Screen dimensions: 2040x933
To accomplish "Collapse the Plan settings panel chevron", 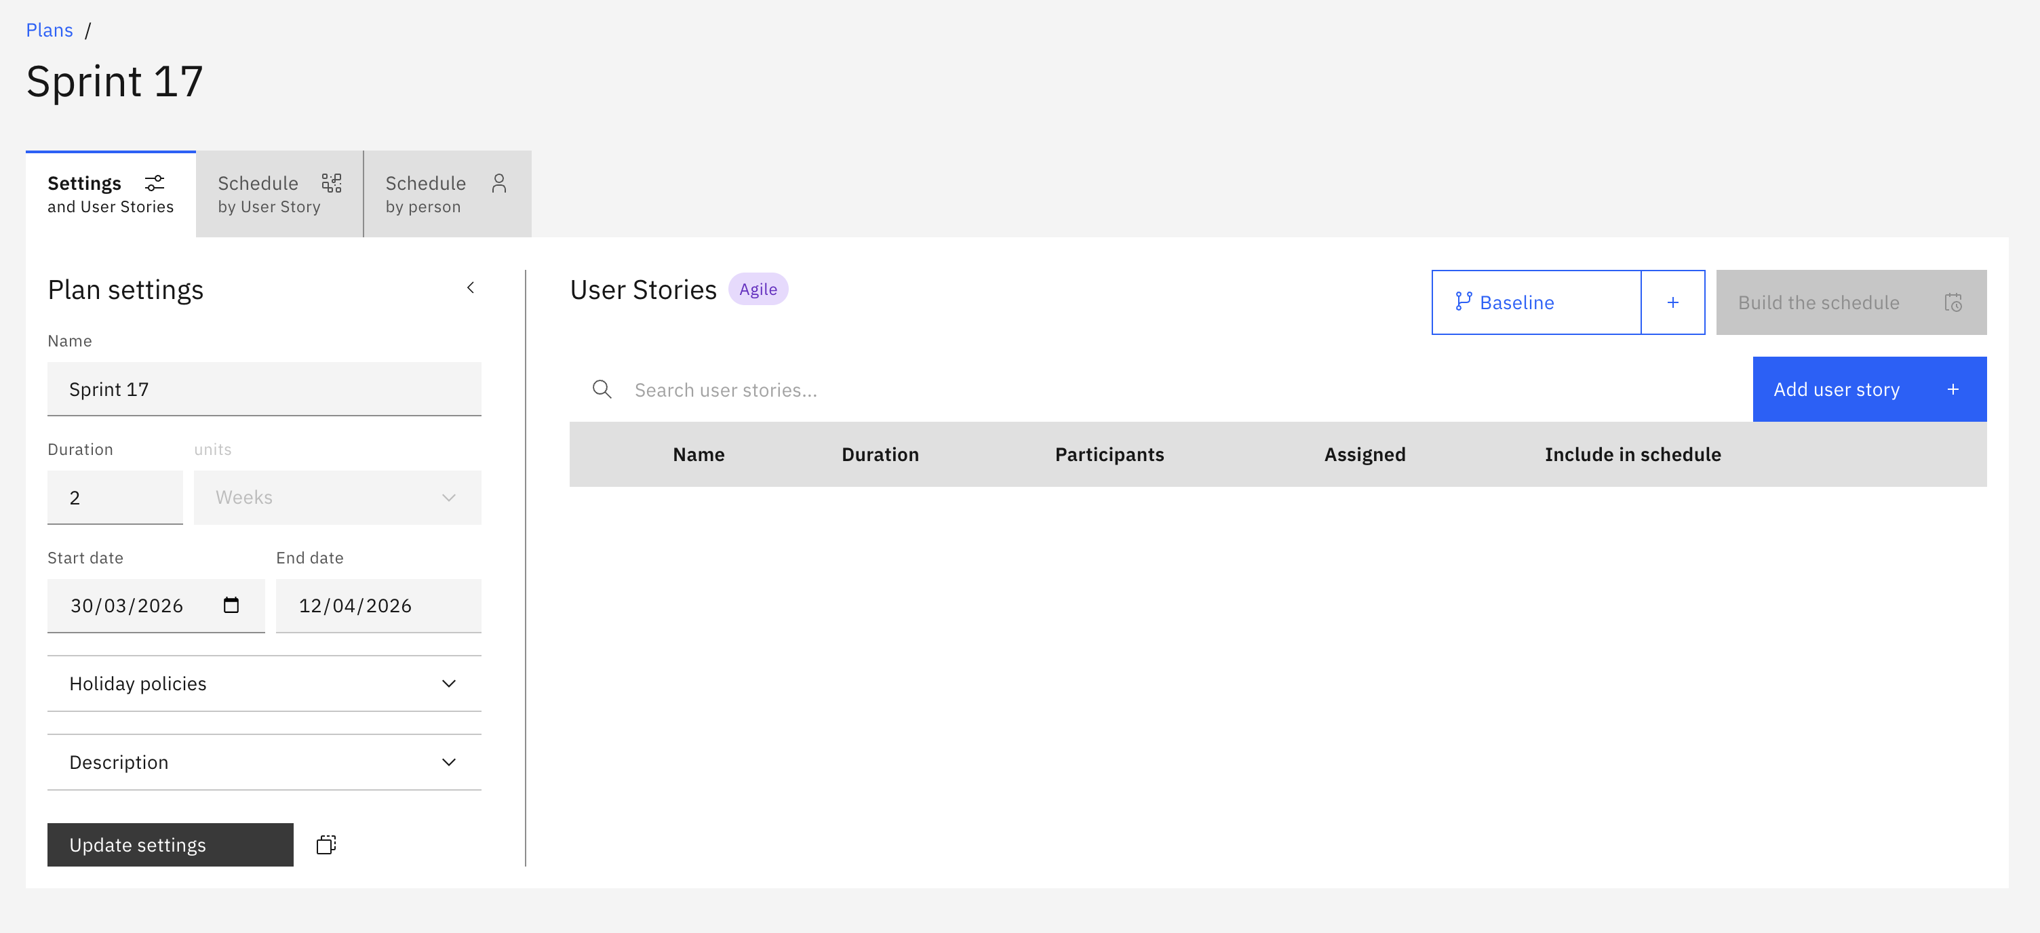I will click(471, 287).
